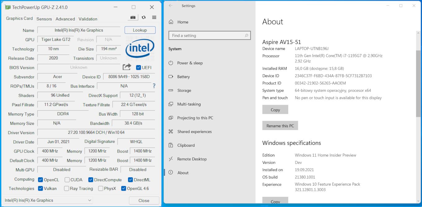
Task: Open the GPU selector dropdown at bottom
Action: 48,200
